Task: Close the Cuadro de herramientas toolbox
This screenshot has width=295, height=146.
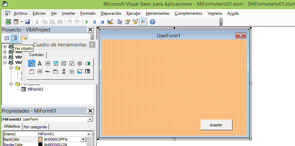Action: click(92, 45)
